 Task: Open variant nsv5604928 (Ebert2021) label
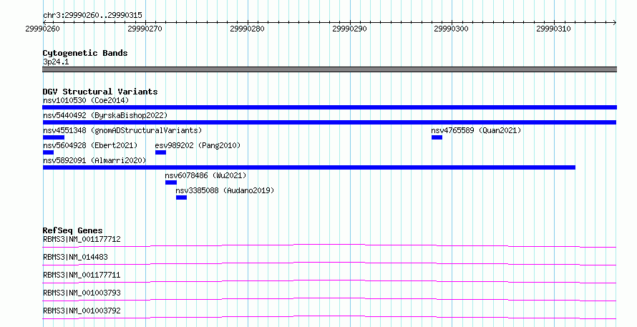90,145
